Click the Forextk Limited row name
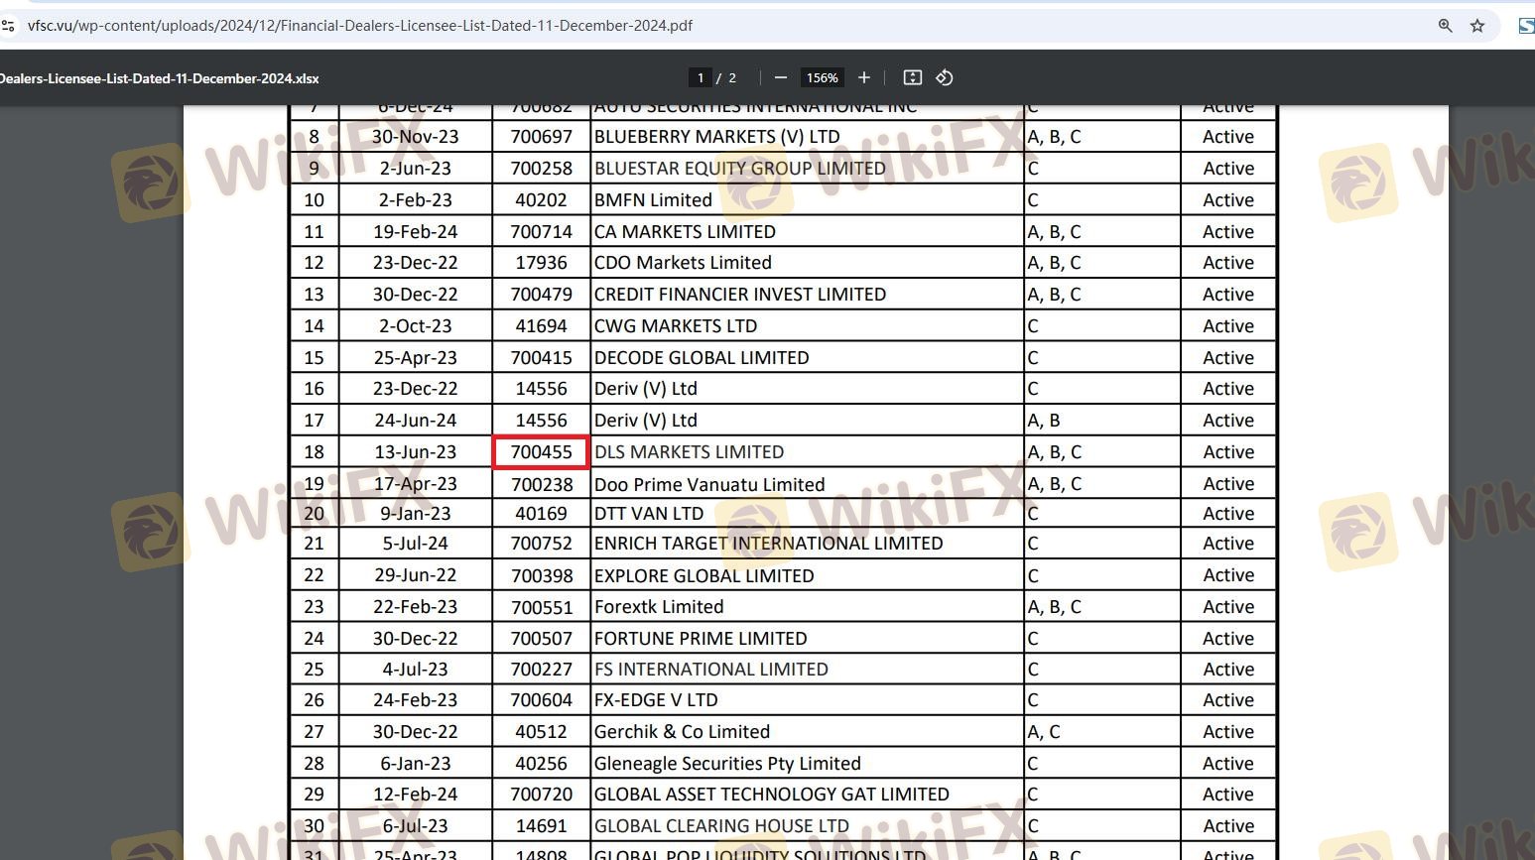 [x=658, y=607]
